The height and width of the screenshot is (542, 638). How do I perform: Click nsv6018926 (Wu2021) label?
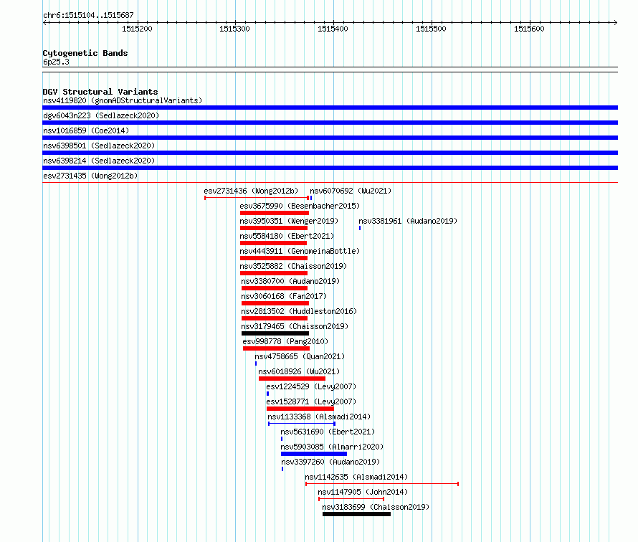coord(299,371)
